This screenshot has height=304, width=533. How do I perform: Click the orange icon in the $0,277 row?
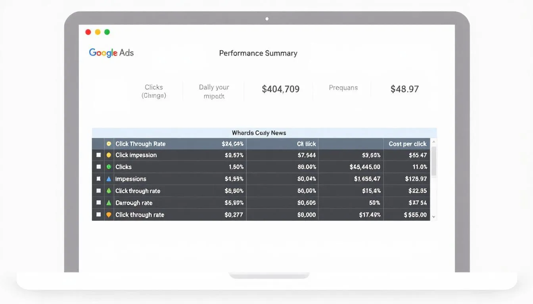pos(109,215)
